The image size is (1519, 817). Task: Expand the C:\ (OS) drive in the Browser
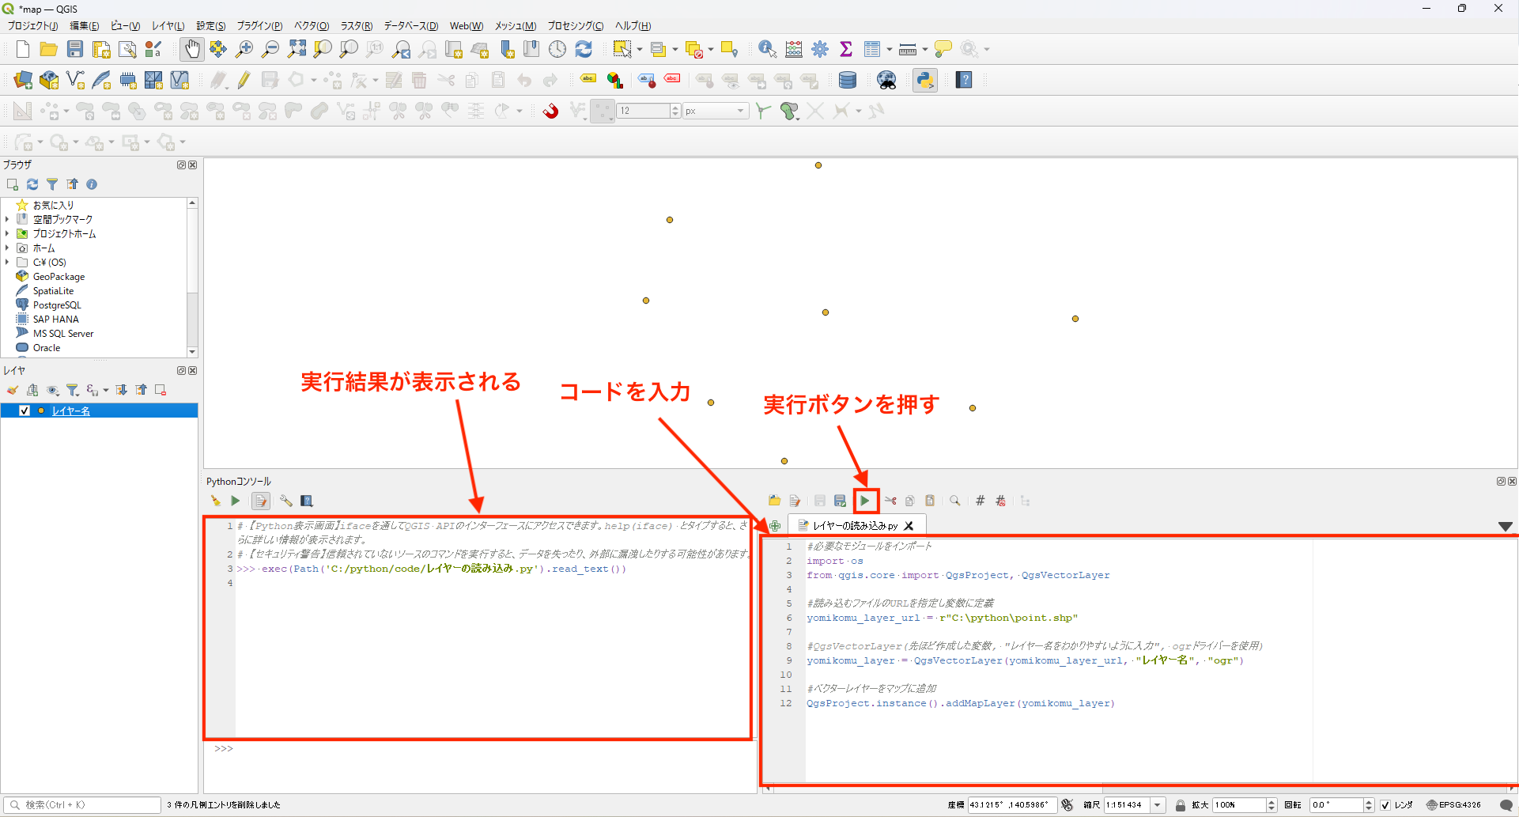pyautogui.click(x=7, y=262)
